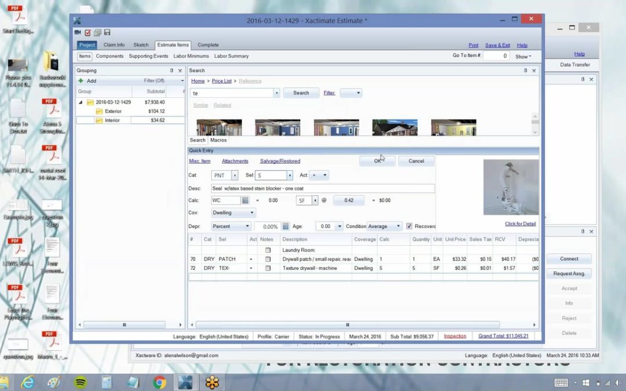
Task: Open the Attachments link
Action: 235,161
